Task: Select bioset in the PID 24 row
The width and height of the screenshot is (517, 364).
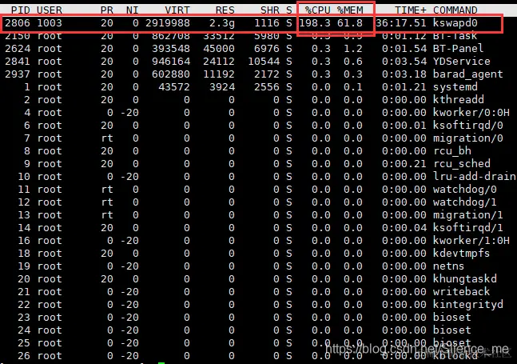Action: 451,330
